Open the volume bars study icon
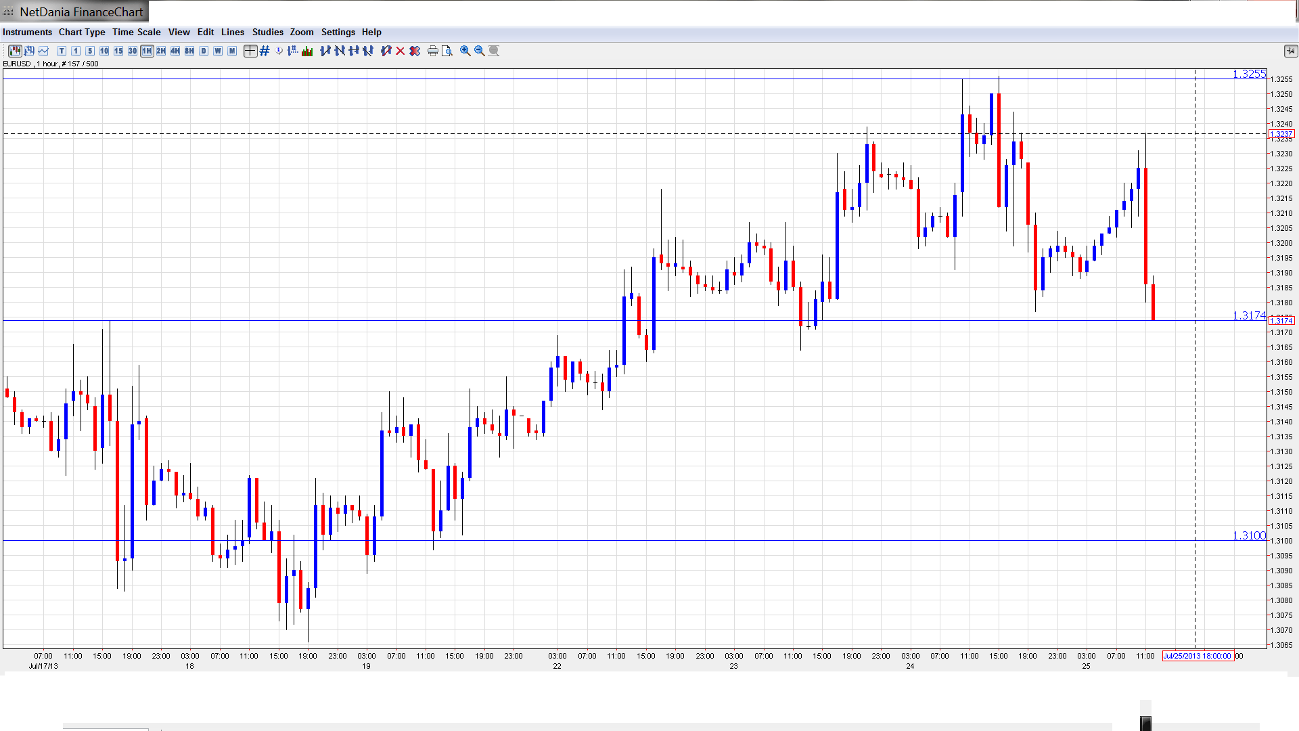Screen dimensions: 1299x731 tap(307, 51)
